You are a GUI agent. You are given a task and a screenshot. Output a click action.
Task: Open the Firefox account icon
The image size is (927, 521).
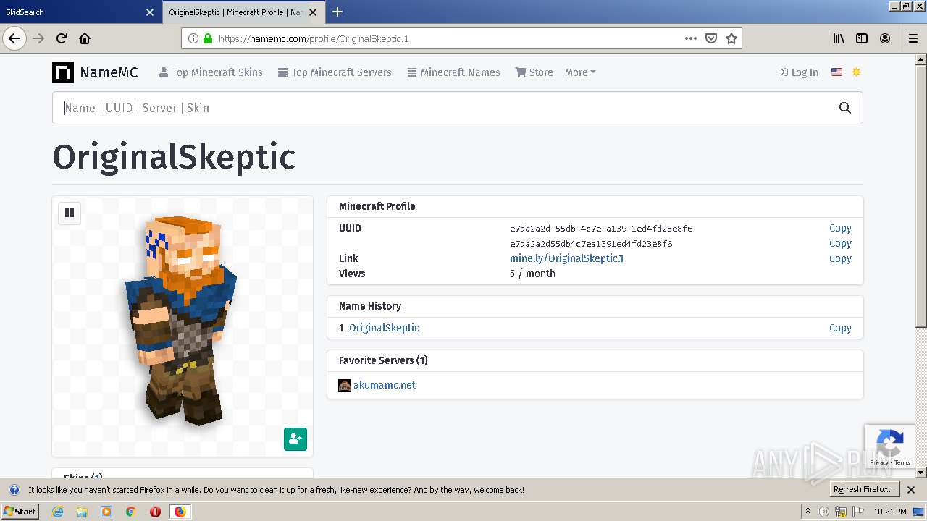point(885,38)
